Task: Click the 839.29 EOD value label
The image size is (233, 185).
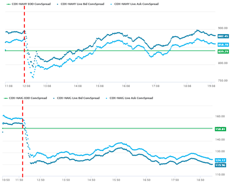Action: click(223, 51)
